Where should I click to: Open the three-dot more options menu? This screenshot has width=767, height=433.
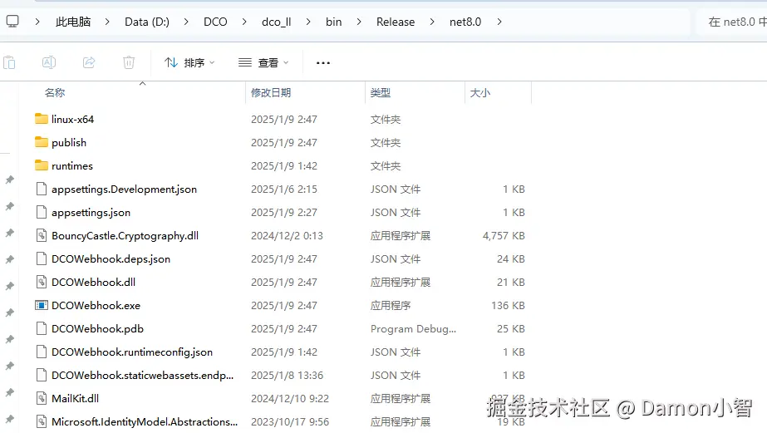pyautogui.click(x=323, y=62)
